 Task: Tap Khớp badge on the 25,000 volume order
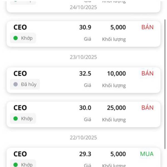click(x=23, y=119)
